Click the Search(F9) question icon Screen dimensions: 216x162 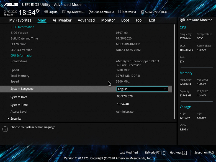point(120,12)
